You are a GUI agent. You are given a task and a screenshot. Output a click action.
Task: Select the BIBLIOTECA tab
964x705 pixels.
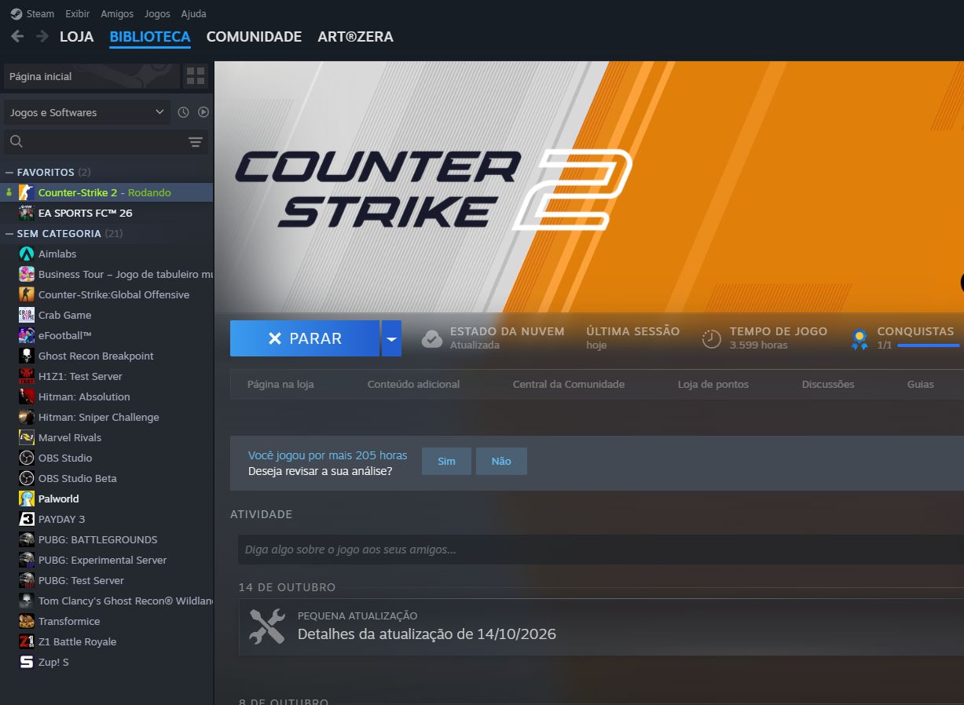(150, 37)
